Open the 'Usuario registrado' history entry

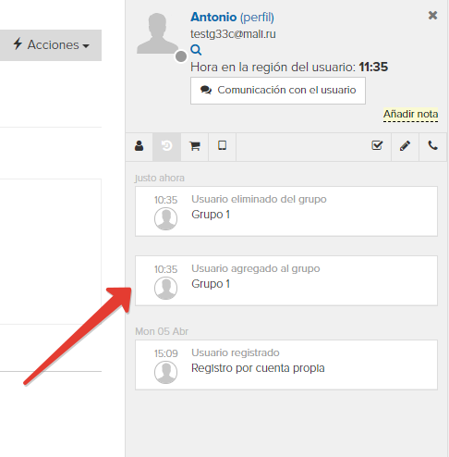(286, 364)
